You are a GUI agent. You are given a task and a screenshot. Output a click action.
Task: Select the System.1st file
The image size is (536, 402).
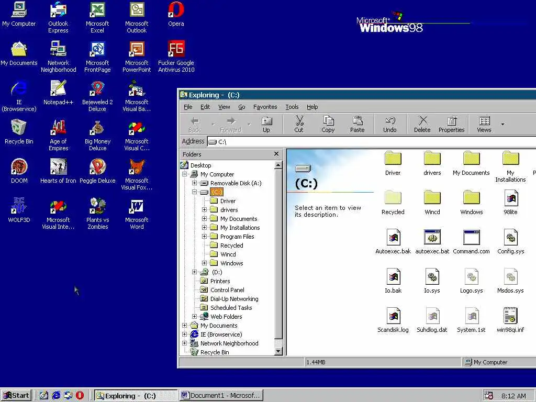pyautogui.click(x=472, y=320)
